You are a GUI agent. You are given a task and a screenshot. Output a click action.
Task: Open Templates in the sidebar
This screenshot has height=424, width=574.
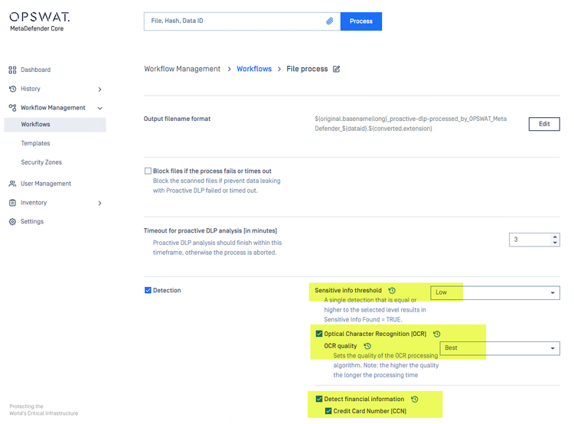35,143
